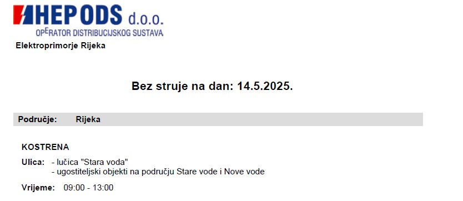Click the word ODS in the logo
The width and height of the screenshot is (463, 201).
(x=101, y=15)
